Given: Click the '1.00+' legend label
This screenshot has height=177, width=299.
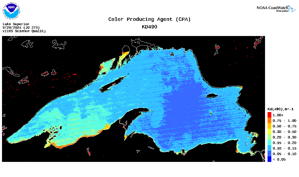Looking at the screenshot, I should coord(278,115).
